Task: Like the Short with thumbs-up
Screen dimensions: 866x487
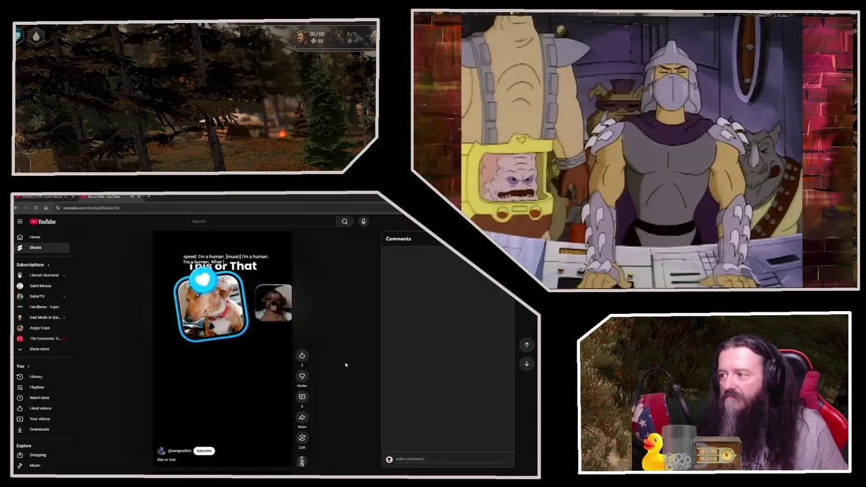Action: click(302, 356)
